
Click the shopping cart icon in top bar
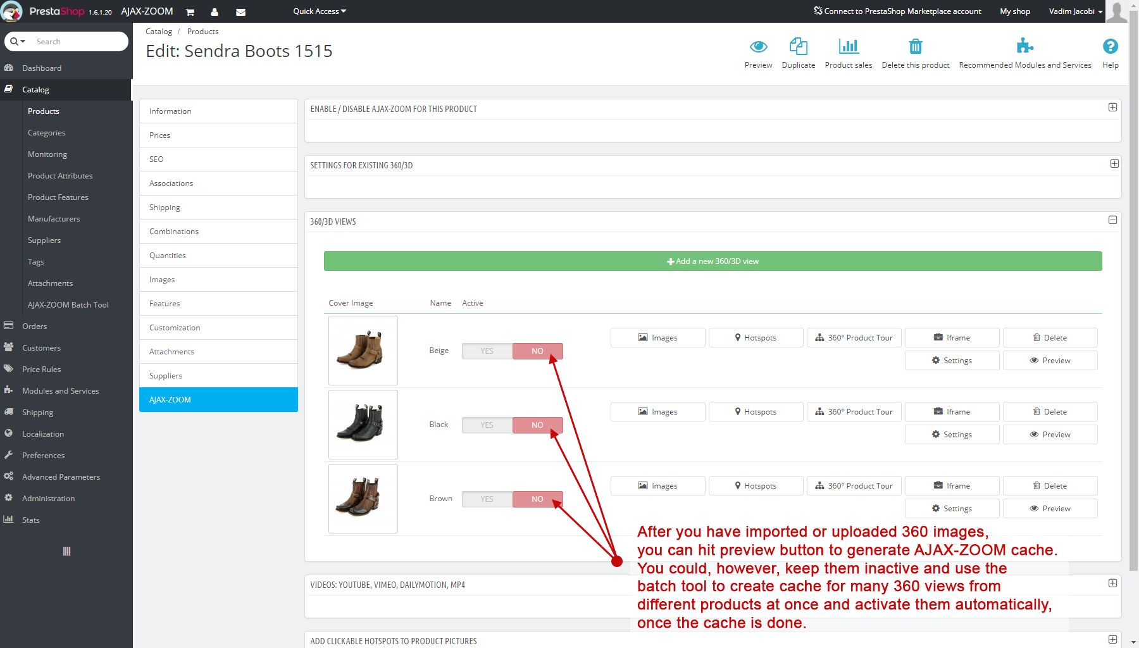click(x=190, y=12)
